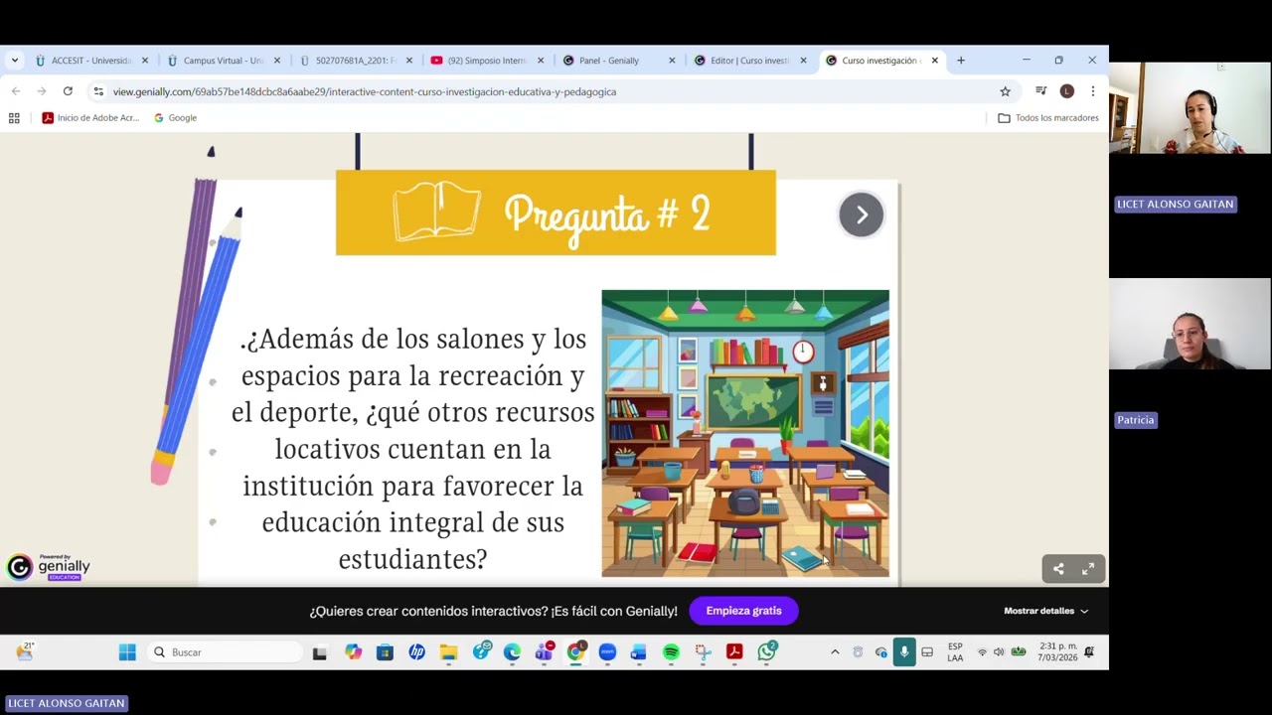Viewport: 1272px width, 715px height.
Task: Switch to the Campus Virtual tab
Action: click(x=224, y=61)
